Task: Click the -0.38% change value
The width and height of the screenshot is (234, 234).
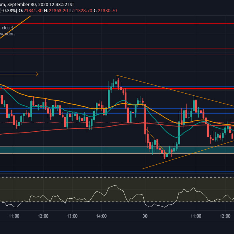Action: (8, 11)
